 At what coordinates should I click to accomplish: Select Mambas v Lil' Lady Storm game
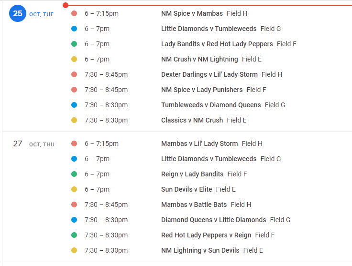pos(199,143)
